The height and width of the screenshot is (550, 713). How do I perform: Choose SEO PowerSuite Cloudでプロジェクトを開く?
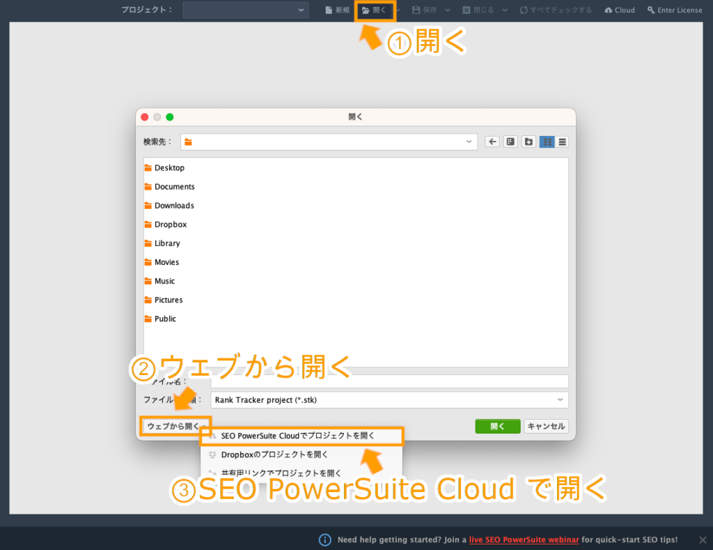coord(301,436)
